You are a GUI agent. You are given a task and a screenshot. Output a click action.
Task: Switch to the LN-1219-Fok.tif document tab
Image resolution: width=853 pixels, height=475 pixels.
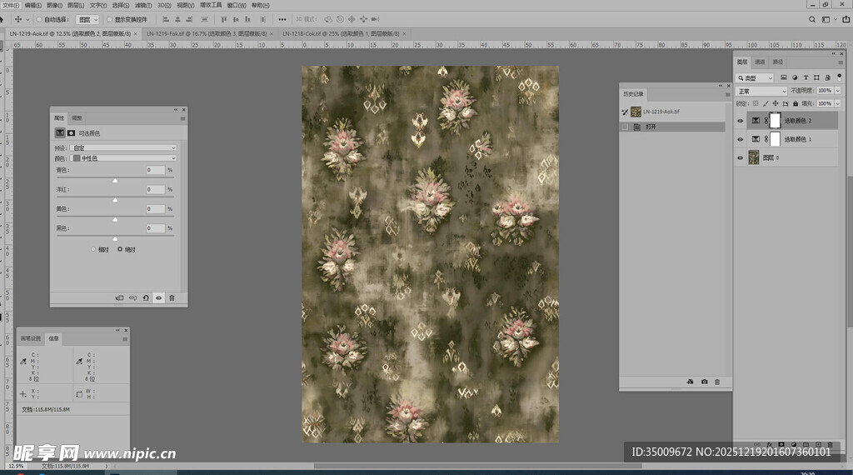click(x=206, y=33)
